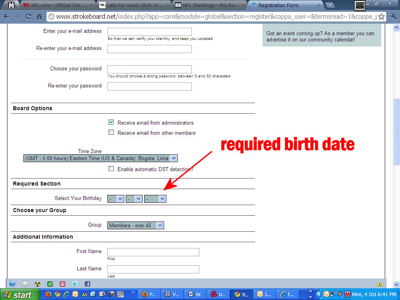Click the Facebook icon in bottom toolbar

click(x=87, y=284)
